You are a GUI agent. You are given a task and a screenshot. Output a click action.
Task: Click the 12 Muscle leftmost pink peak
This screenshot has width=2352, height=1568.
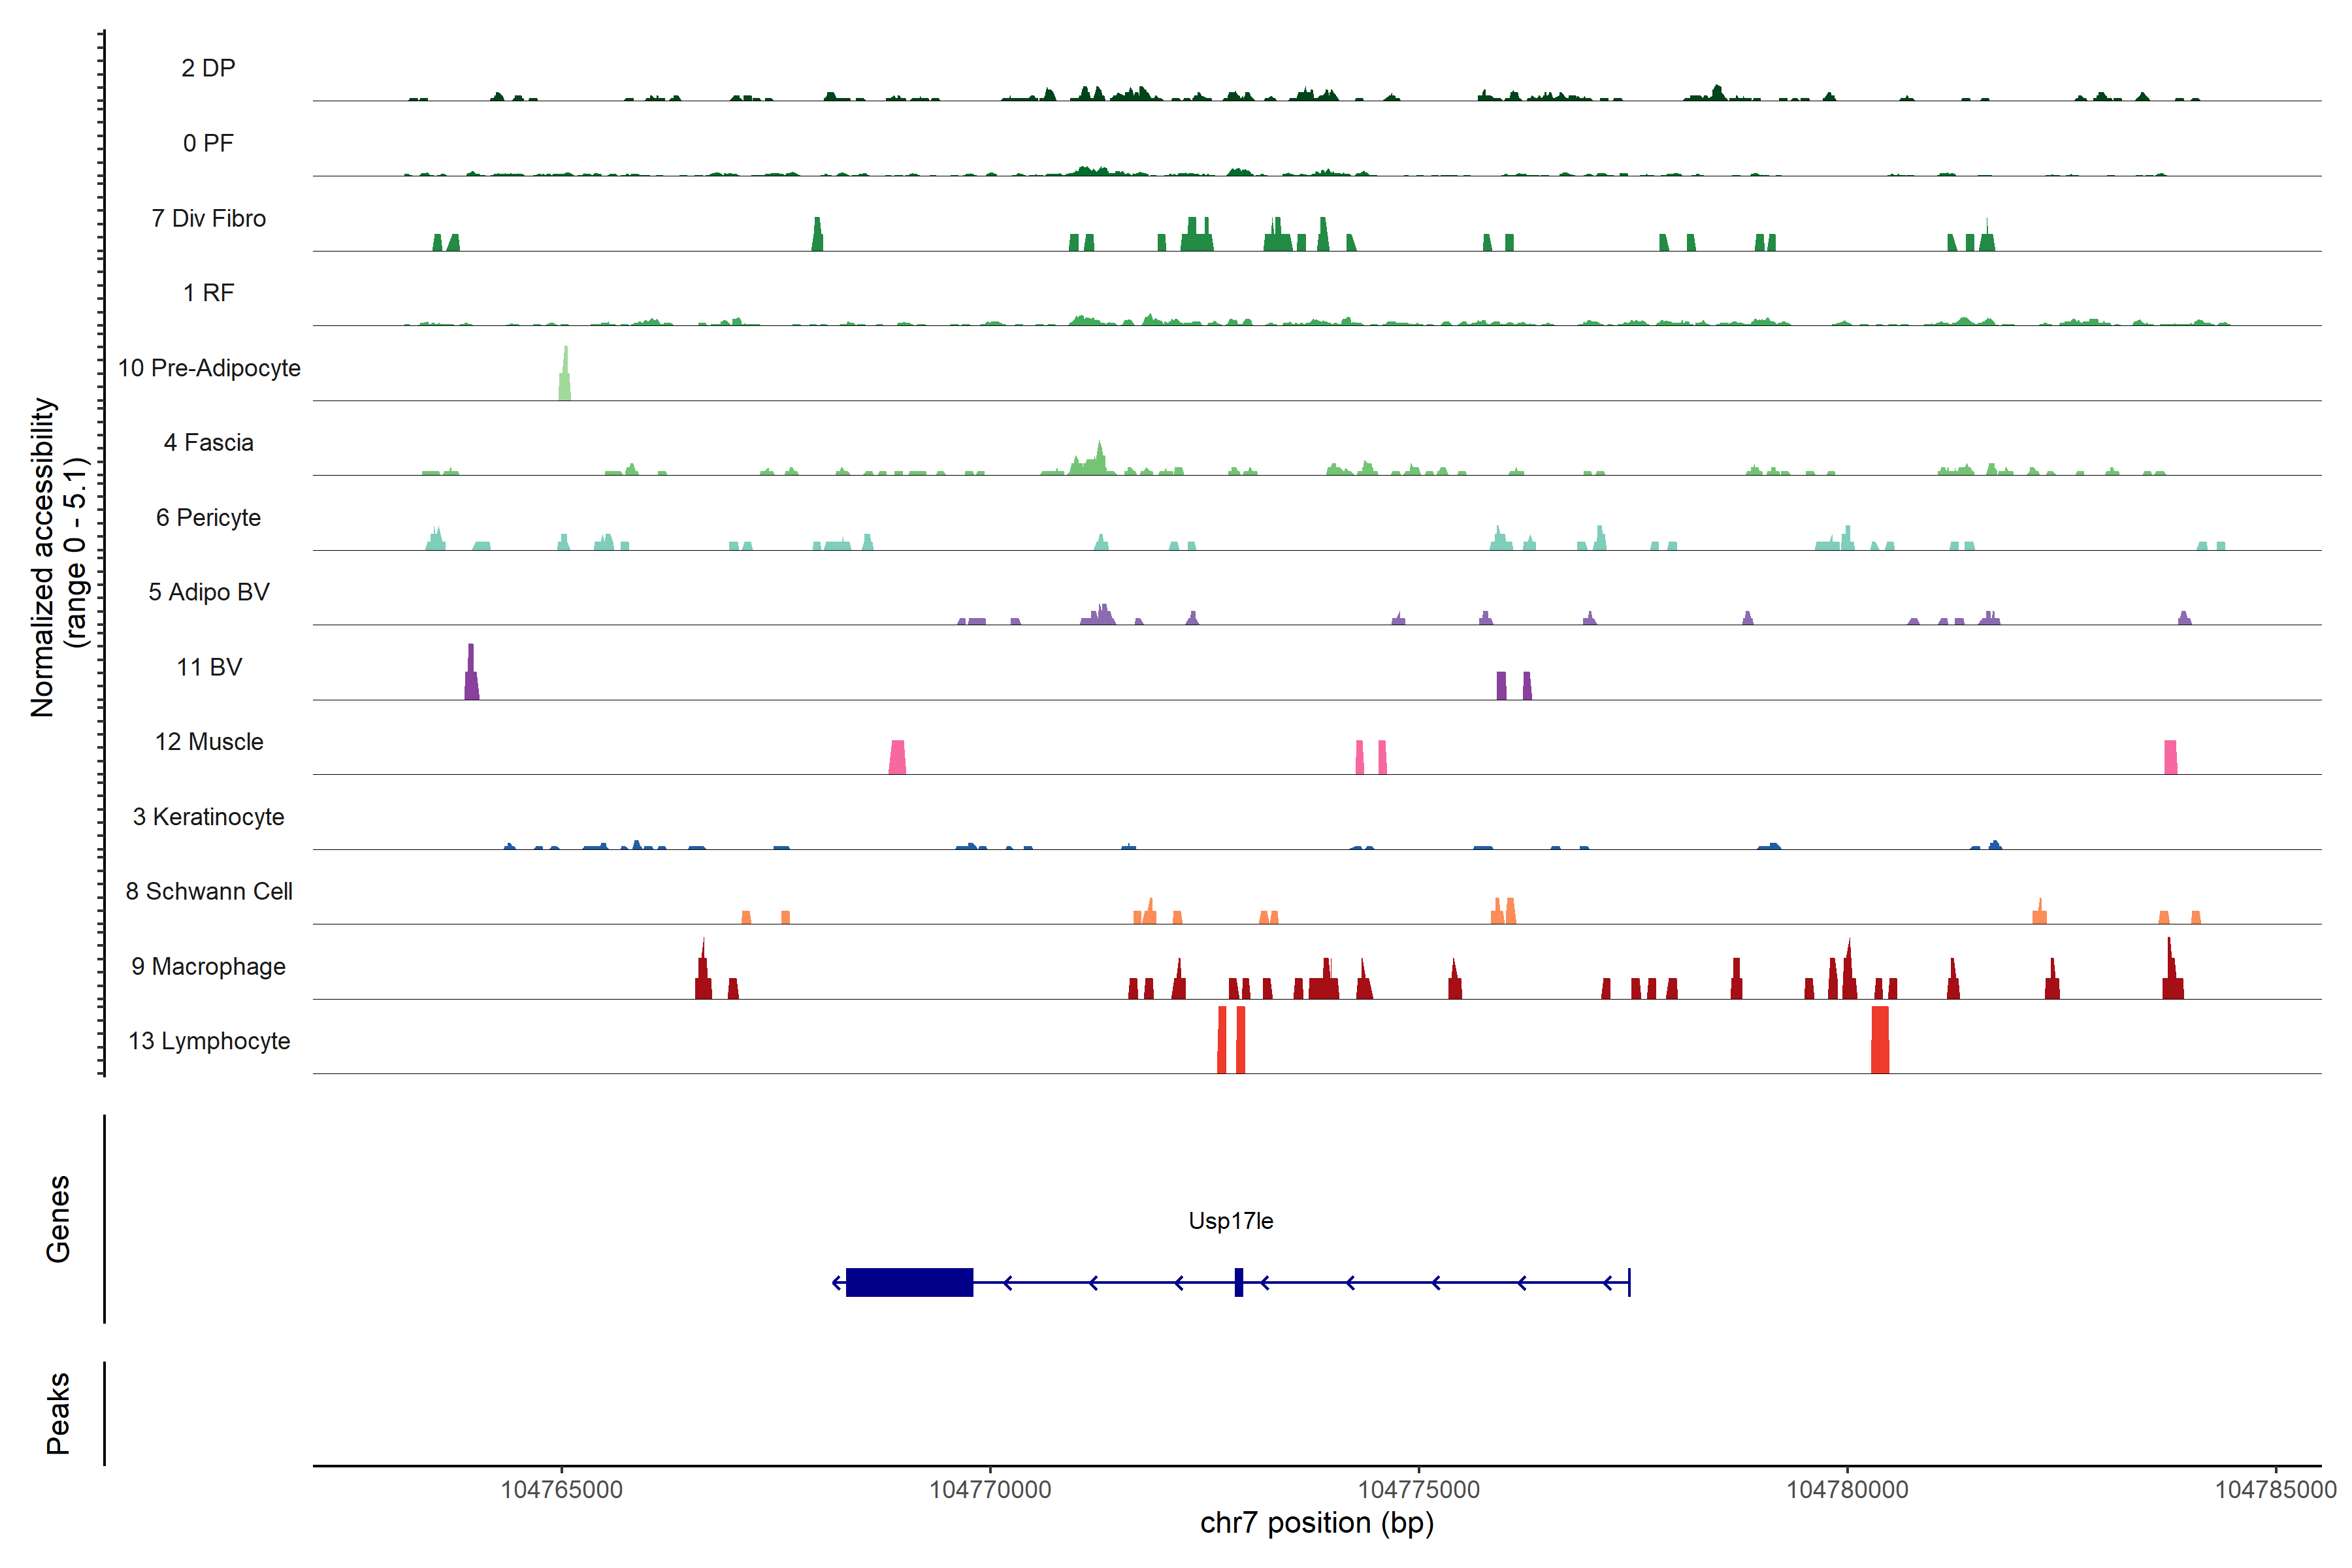click(x=897, y=757)
